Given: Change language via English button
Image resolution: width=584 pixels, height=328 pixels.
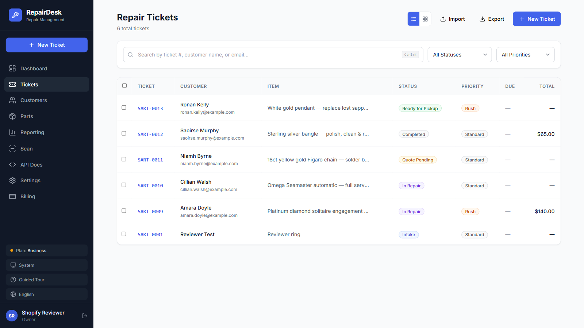Looking at the screenshot, I should pos(47,294).
